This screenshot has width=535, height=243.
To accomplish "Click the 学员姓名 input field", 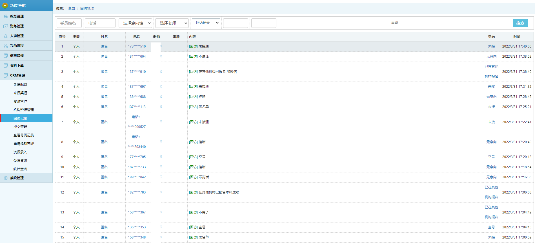I will (x=69, y=23).
